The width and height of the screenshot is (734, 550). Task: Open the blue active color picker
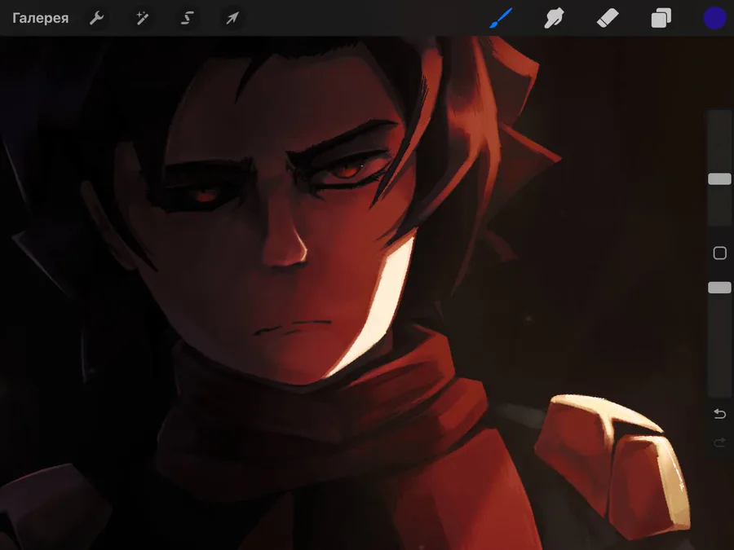coord(714,18)
